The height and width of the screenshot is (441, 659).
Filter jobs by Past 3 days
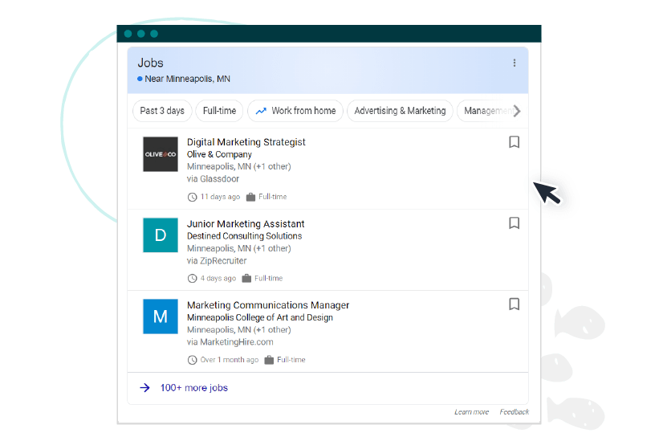[162, 111]
